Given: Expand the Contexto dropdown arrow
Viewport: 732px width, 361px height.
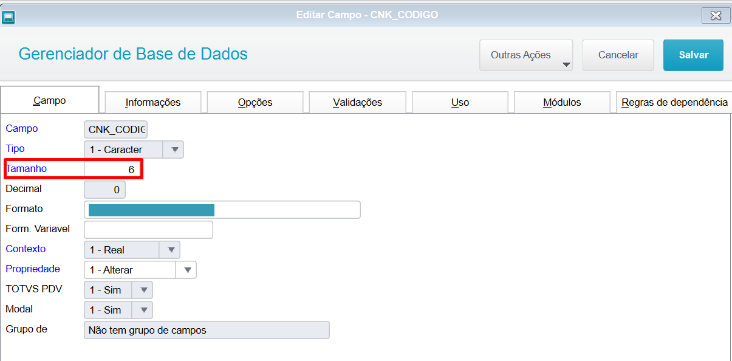Looking at the screenshot, I should tap(170, 250).
